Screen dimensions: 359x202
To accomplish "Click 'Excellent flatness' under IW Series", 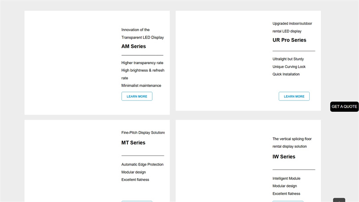I will coord(286,193).
